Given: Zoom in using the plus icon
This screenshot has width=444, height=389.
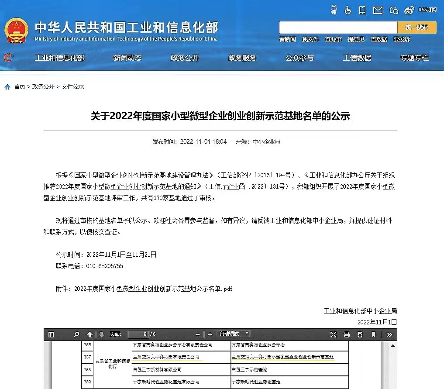Looking at the screenshot, I should [x=210, y=334].
